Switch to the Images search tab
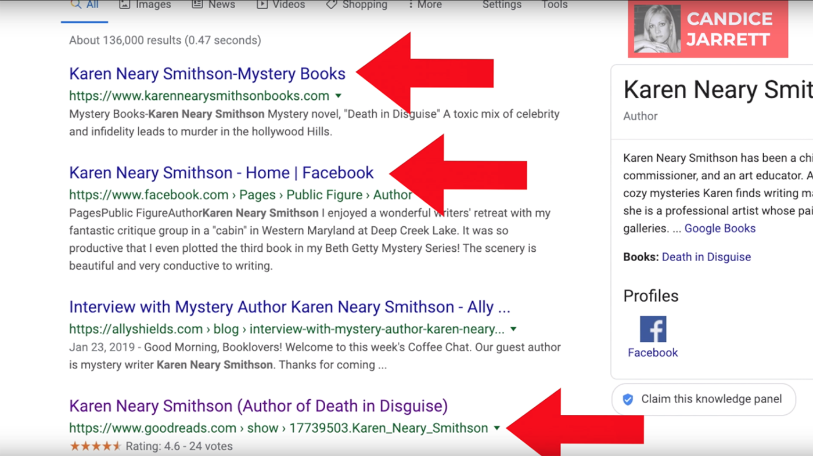Viewport: 813px width, 456px height. tap(145, 5)
